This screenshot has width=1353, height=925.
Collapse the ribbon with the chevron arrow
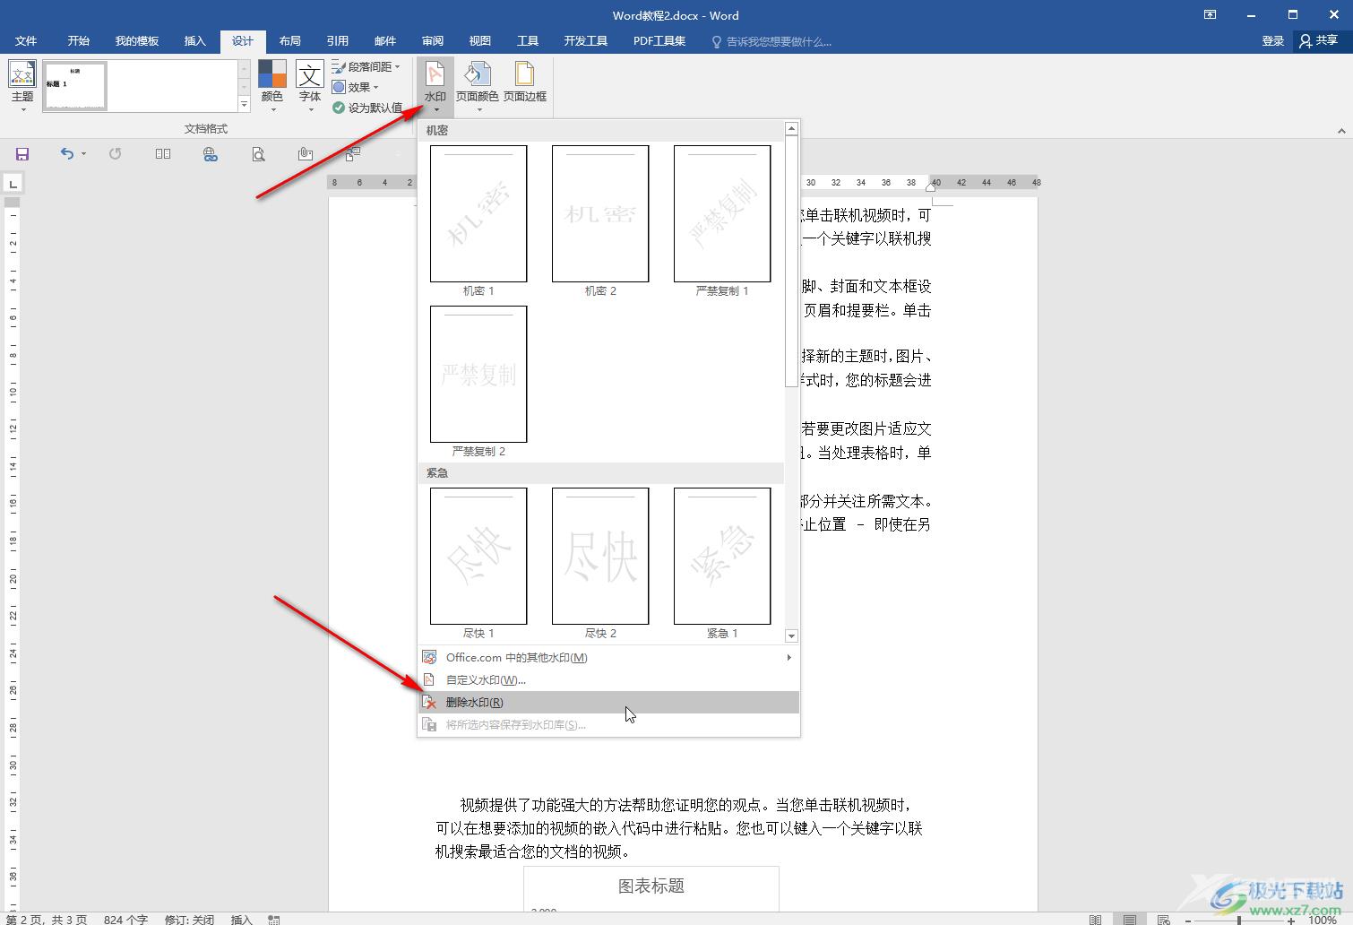[x=1341, y=131]
